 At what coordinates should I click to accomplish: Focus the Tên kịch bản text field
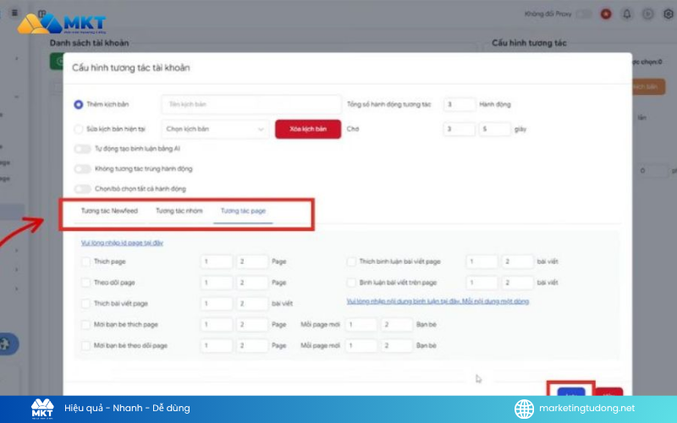click(x=251, y=104)
